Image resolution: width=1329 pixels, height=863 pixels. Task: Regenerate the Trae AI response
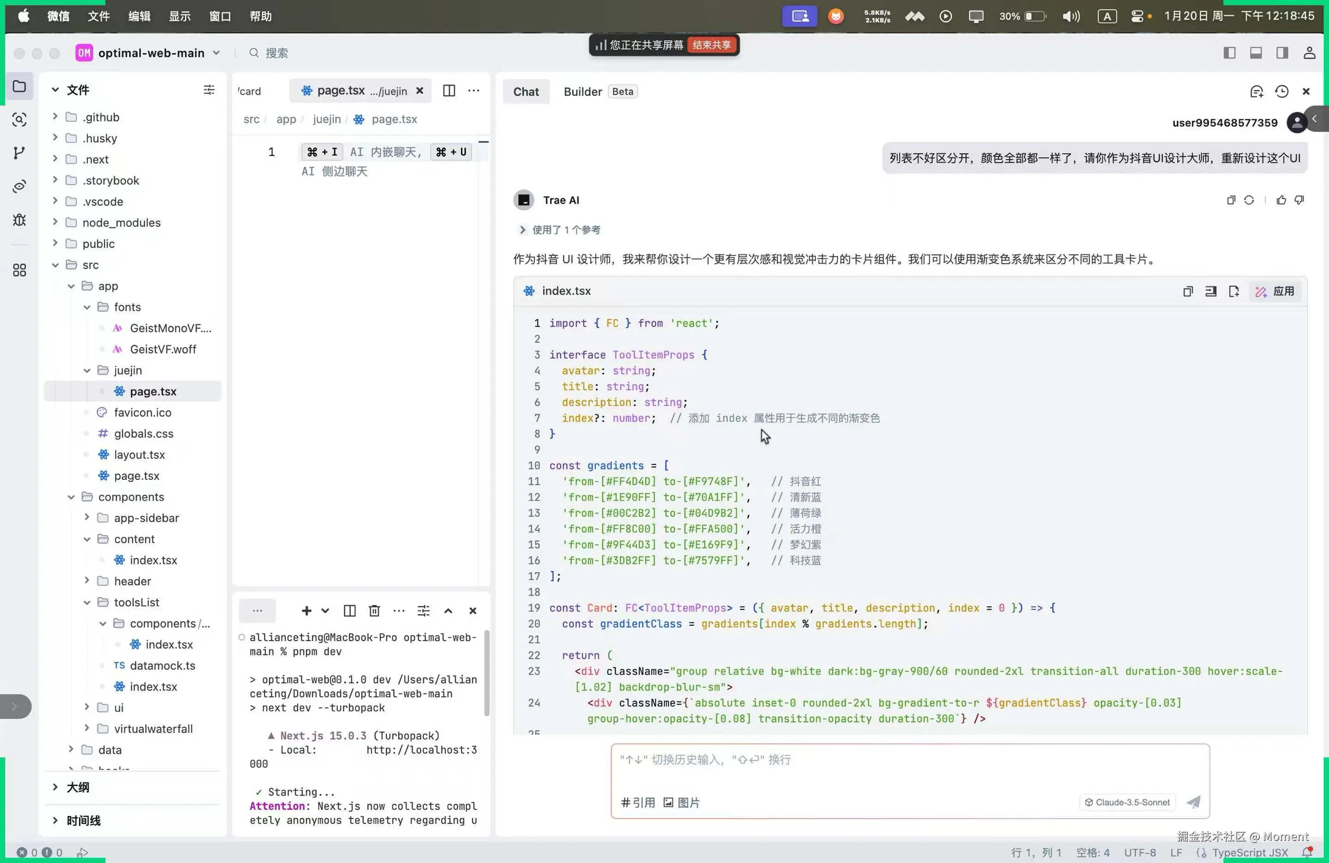(1249, 200)
